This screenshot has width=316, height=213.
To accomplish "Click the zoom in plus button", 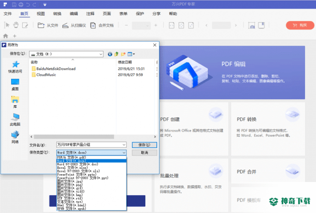I will pos(155,25).
